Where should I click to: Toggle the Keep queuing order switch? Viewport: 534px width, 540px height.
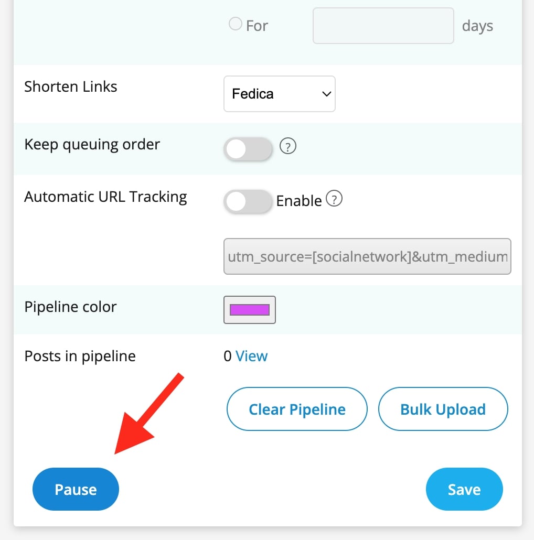[x=248, y=149]
